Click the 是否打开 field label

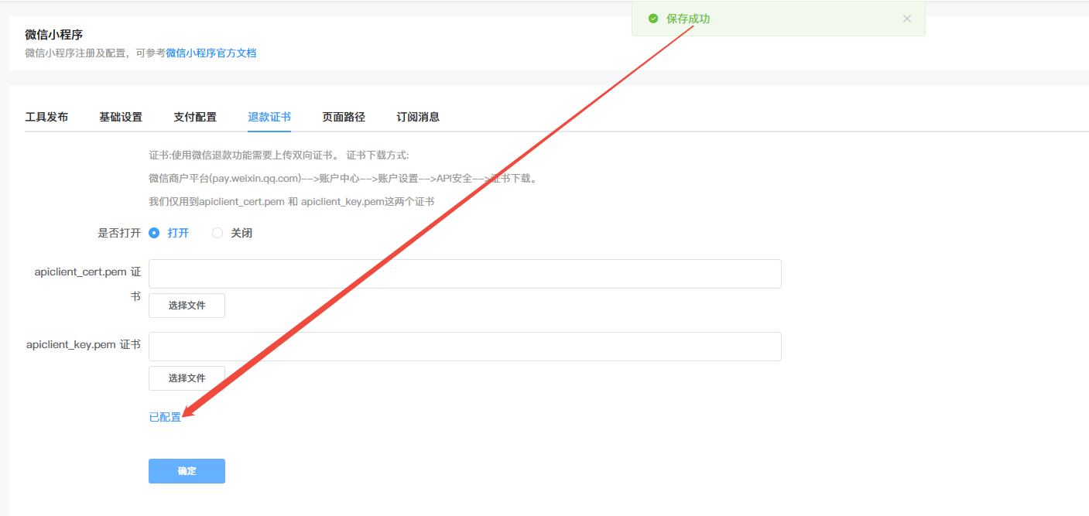(x=119, y=233)
